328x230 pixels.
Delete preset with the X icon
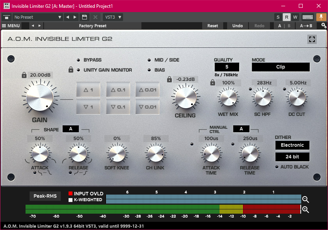(x=95, y=17)
